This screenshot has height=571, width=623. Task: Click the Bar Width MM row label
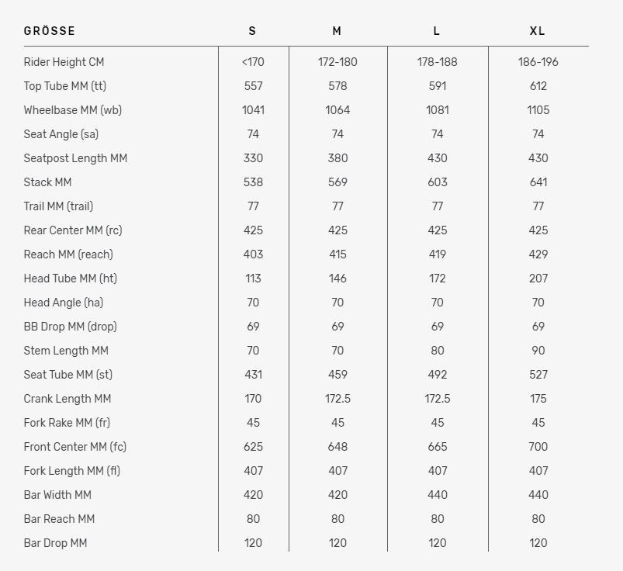(x=57, y=495)
